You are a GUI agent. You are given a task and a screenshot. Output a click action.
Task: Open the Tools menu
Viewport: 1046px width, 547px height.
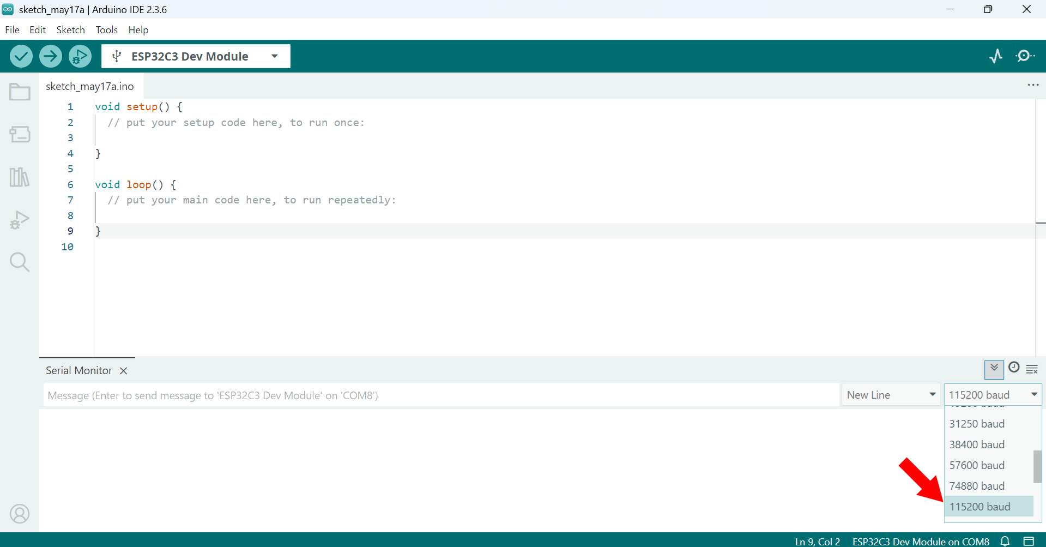(x=106, y=30)
